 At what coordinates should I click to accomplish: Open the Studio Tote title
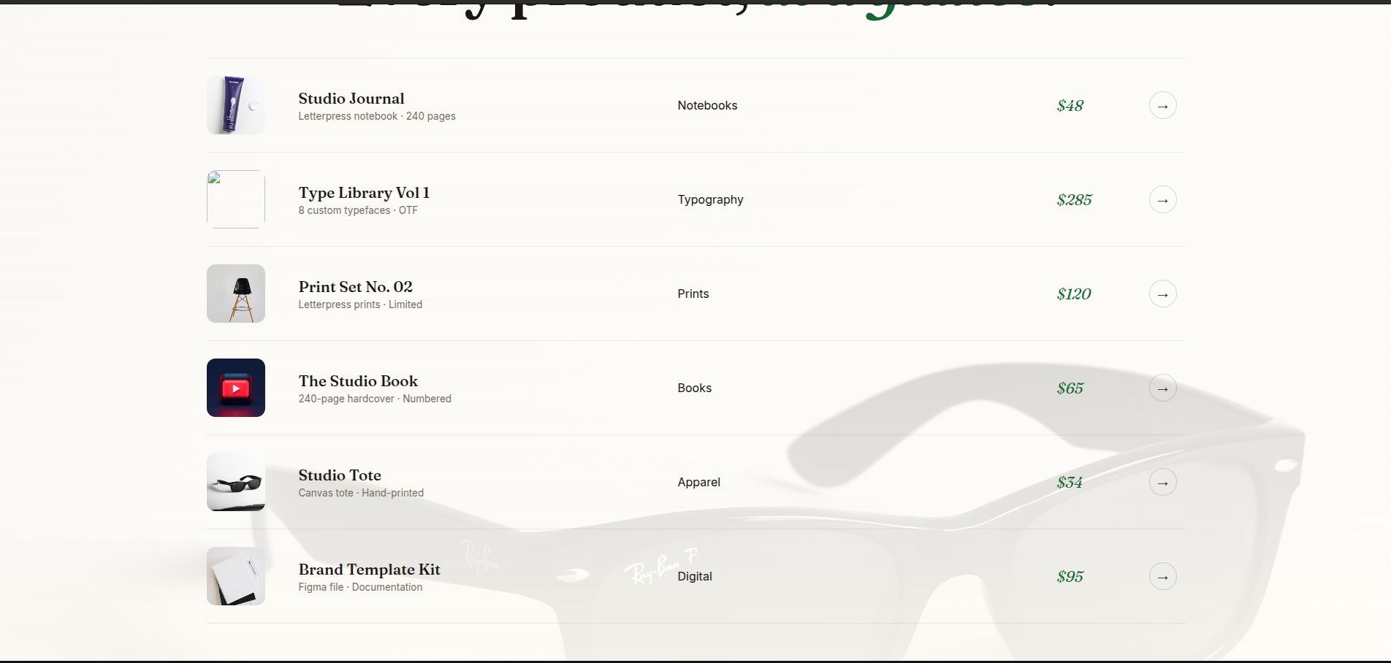tap(340, 475)
